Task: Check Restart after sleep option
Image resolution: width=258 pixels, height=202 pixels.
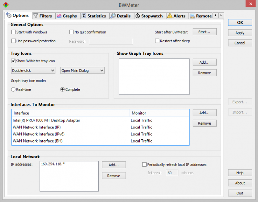Action: pos(157,41)
